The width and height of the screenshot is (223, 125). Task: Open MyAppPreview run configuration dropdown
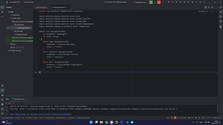(x=140, y=2)
